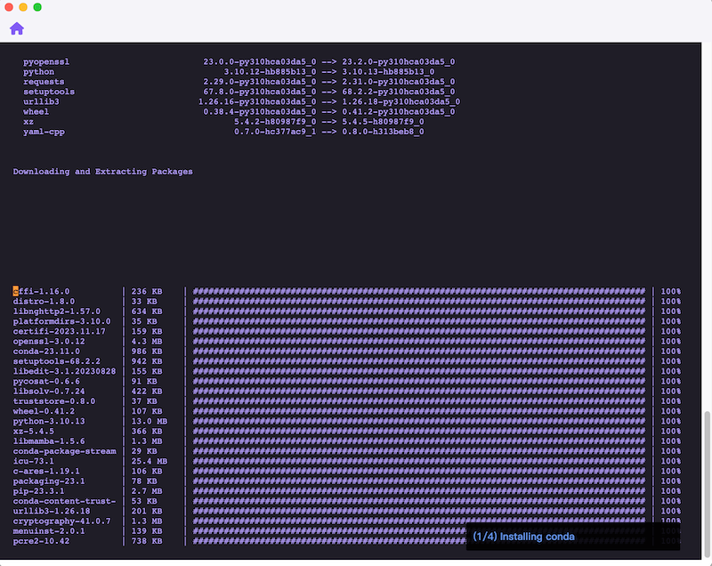Click the urllib3 version update row at top
The width and height of the screenshot is (712, 566).
click(240, 101)
